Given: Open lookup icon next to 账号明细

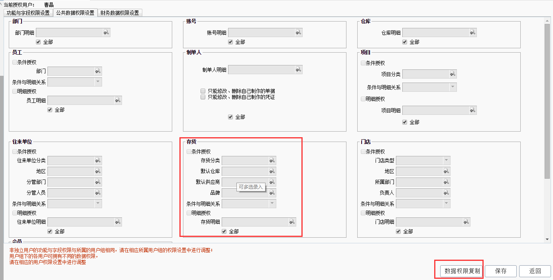Looking at the screenshot, I should point(299,32).
